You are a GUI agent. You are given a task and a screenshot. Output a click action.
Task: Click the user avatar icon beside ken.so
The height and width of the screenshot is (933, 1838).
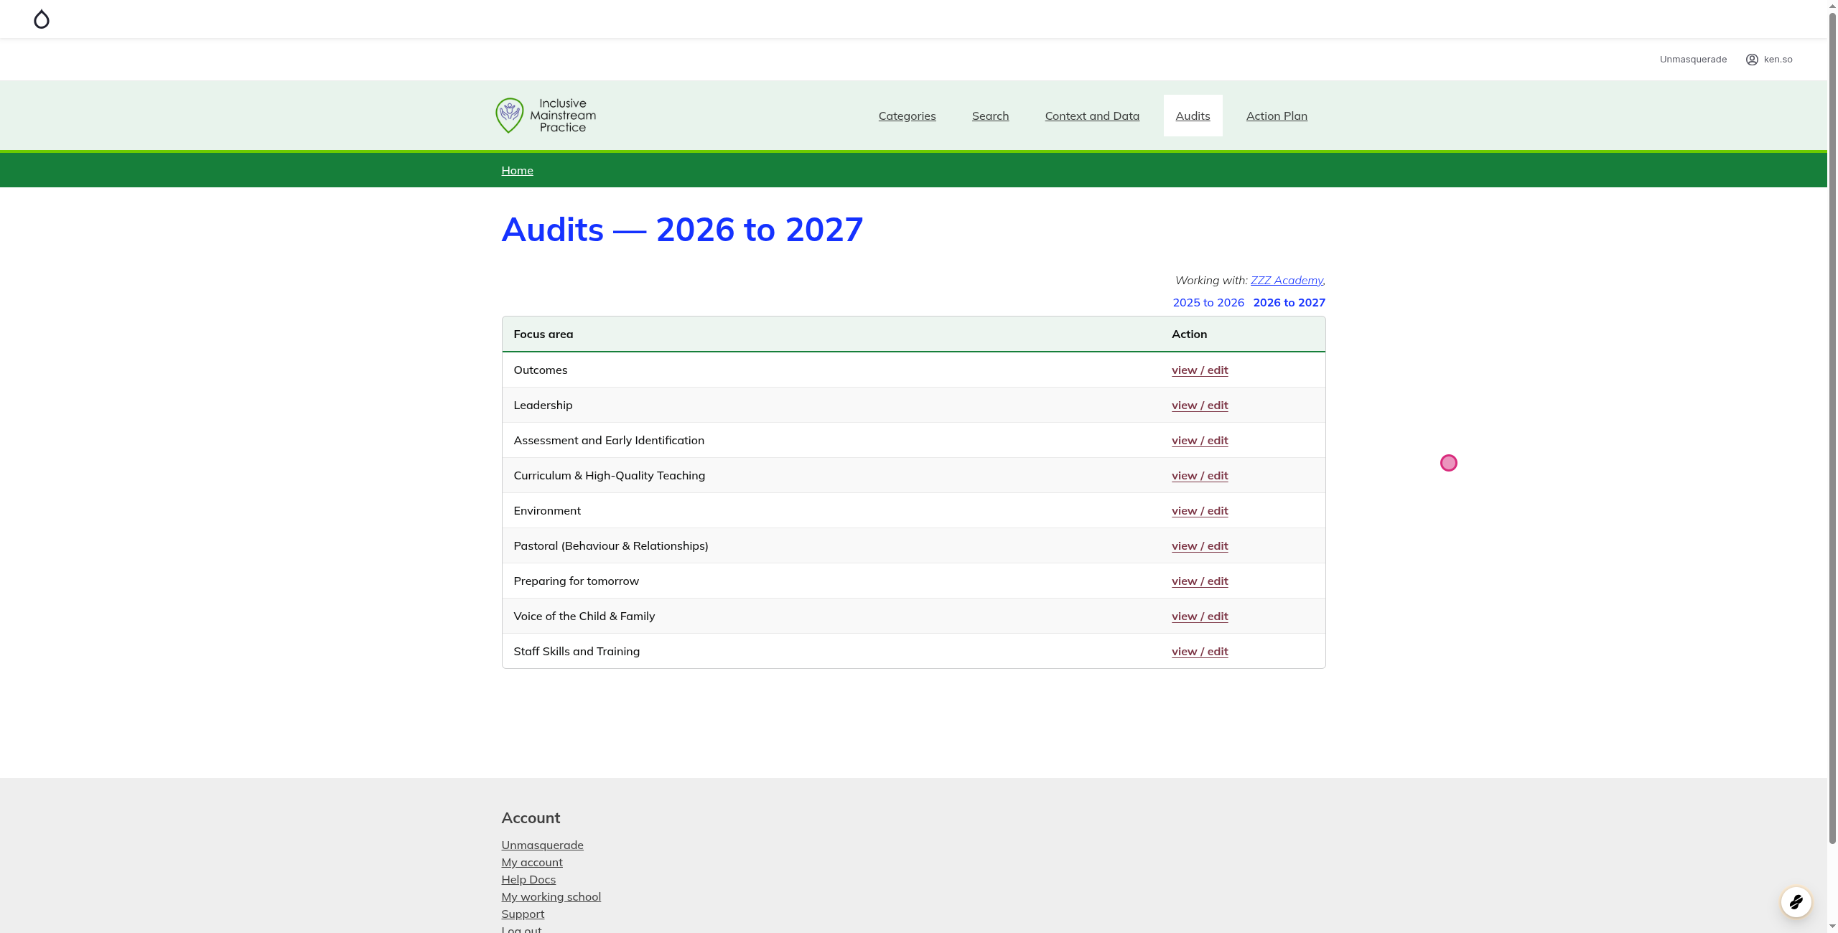pyautogui.click(x=1752, y=60)
